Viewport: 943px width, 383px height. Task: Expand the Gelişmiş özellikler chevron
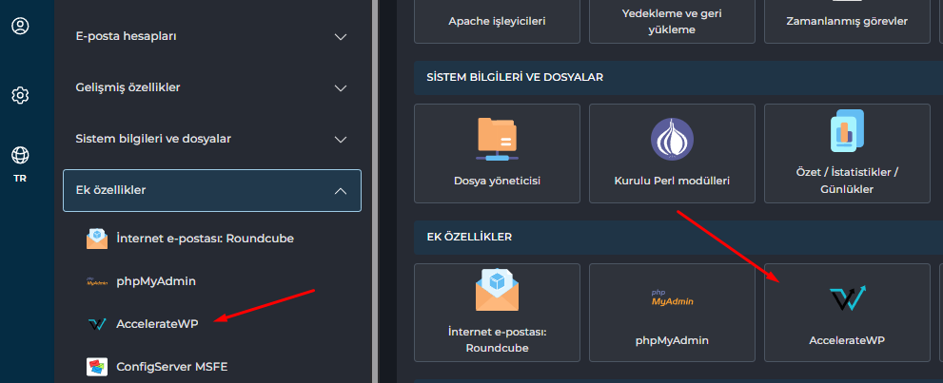341,88
